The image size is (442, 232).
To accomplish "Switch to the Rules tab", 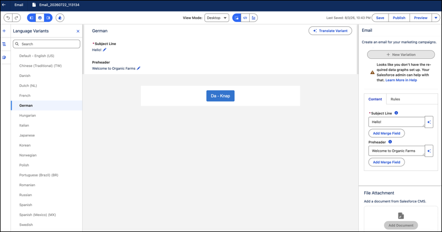I will [x=395, y=100].
